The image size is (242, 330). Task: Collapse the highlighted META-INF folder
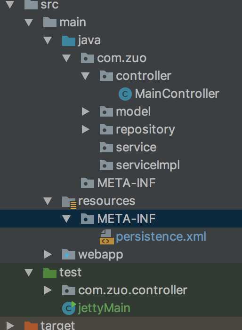click(66, 219)
